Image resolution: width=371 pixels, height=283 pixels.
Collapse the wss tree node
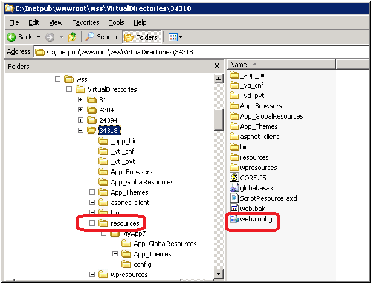[57, 79]
